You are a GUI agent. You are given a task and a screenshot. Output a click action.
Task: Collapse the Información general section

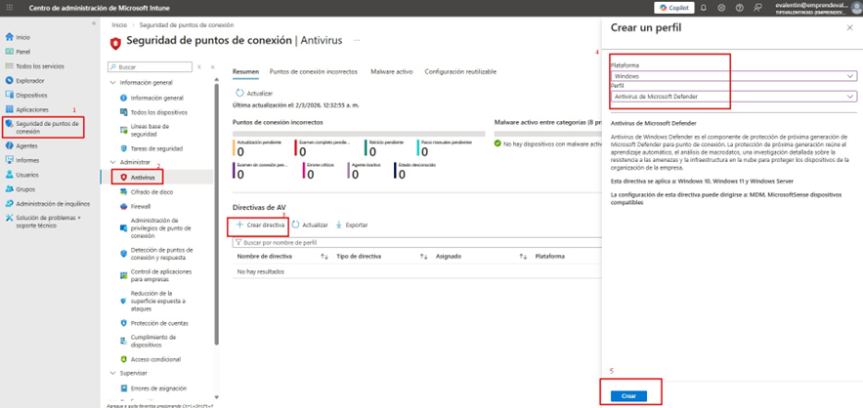113,83
